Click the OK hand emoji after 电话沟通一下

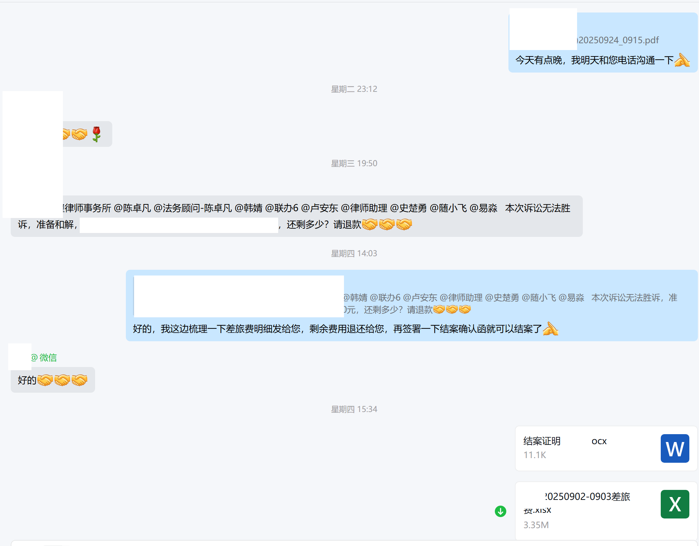tap(682, 60)
